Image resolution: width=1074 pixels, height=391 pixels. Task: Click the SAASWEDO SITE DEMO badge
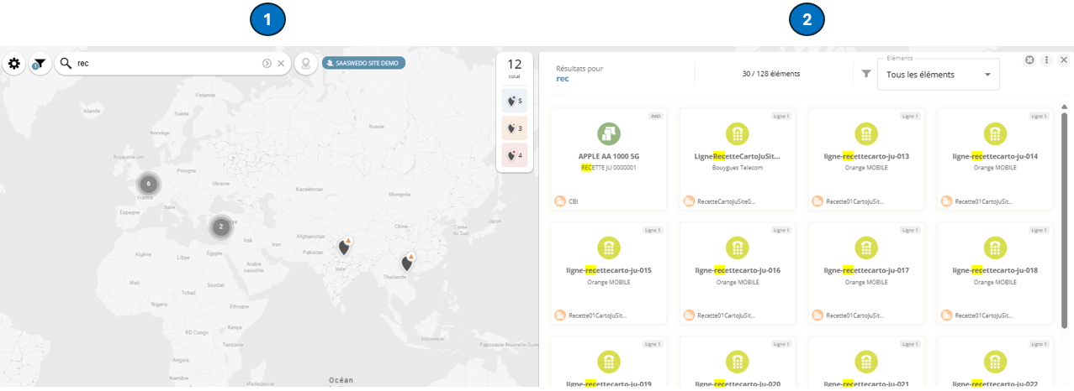pyautogui.click(x=364, y=63)
